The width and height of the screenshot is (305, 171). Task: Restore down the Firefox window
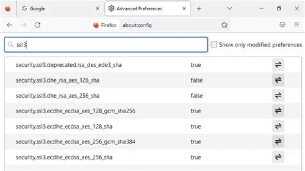click(279, 8)
